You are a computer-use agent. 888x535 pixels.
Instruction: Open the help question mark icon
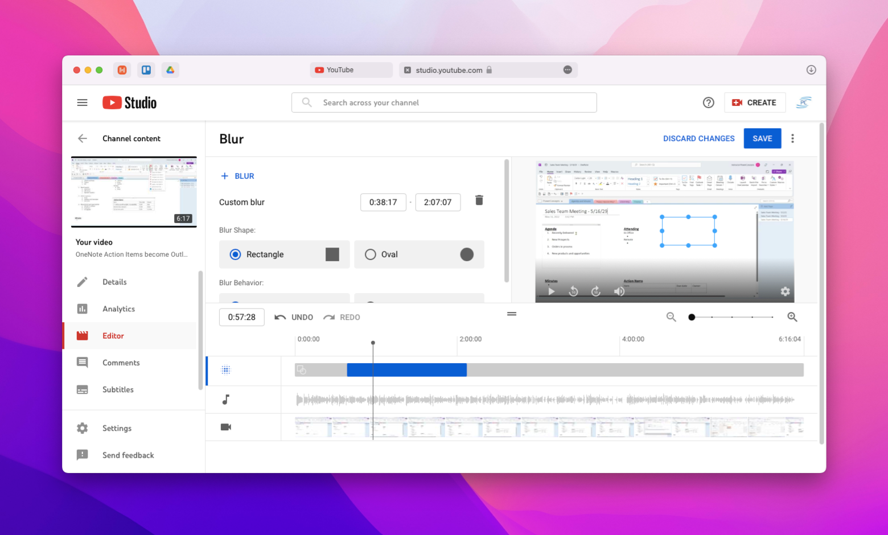pos(708,102)
